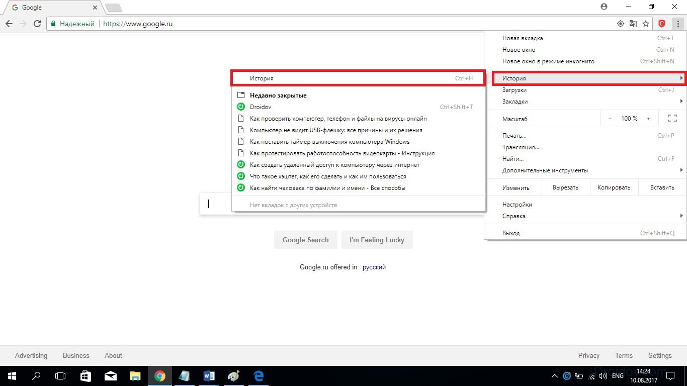
Task: Click the browser reload page icon
Action: 37,24
